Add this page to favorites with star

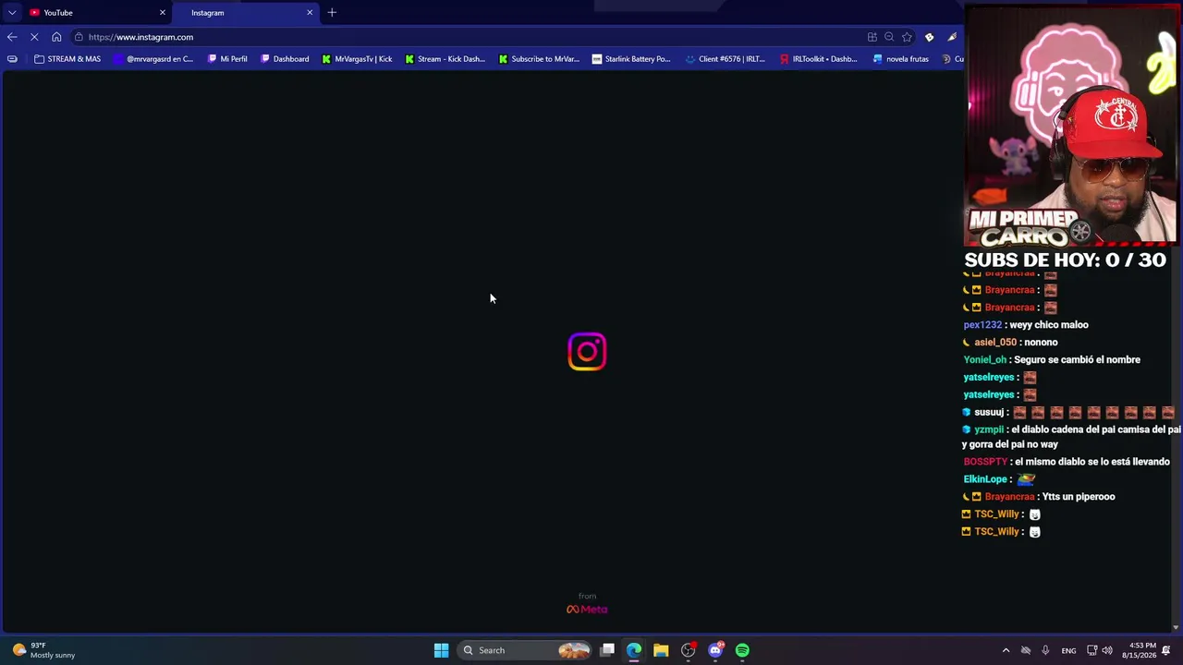907,37
